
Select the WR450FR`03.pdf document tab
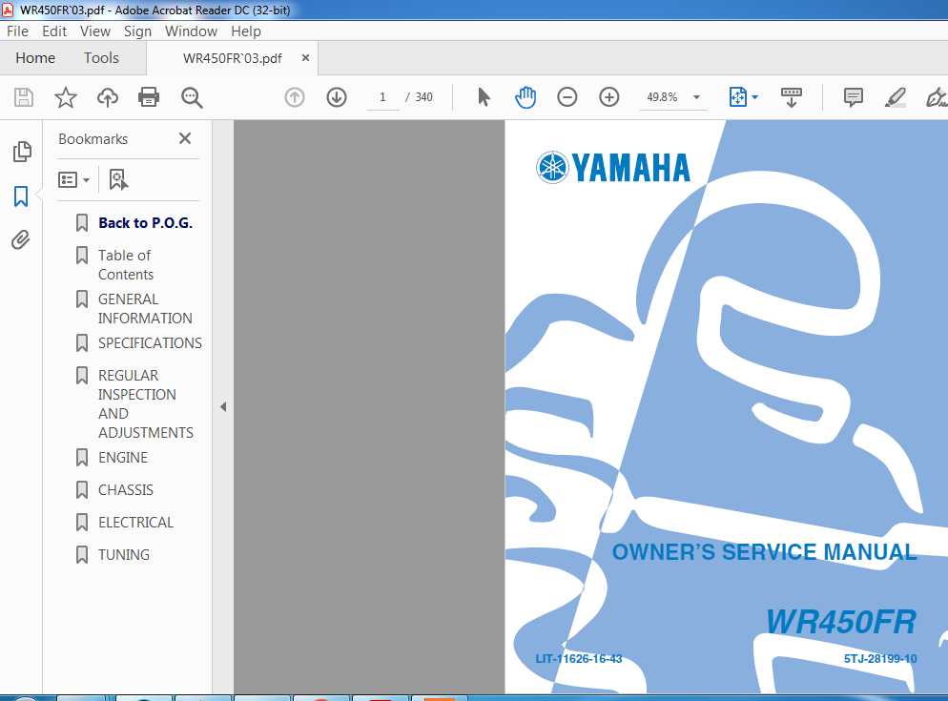[232, 58]
